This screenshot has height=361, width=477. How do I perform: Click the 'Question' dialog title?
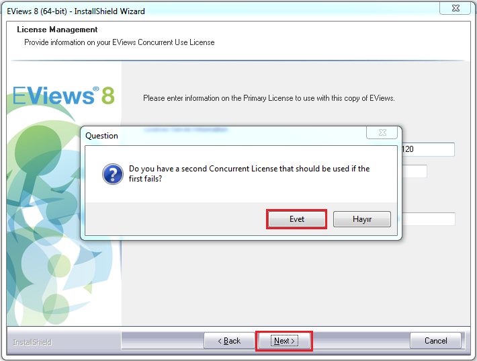101,136
